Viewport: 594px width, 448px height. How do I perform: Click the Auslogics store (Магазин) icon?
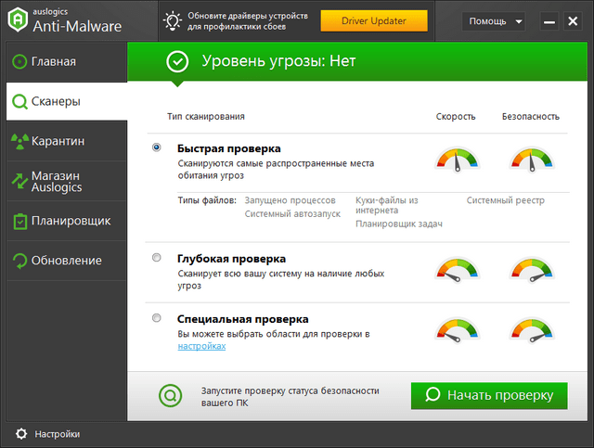point(19,181)
